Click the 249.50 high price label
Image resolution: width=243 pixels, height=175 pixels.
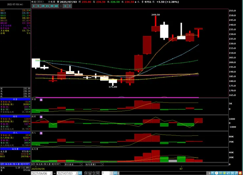pyautogui.click(x=156, y=15)
